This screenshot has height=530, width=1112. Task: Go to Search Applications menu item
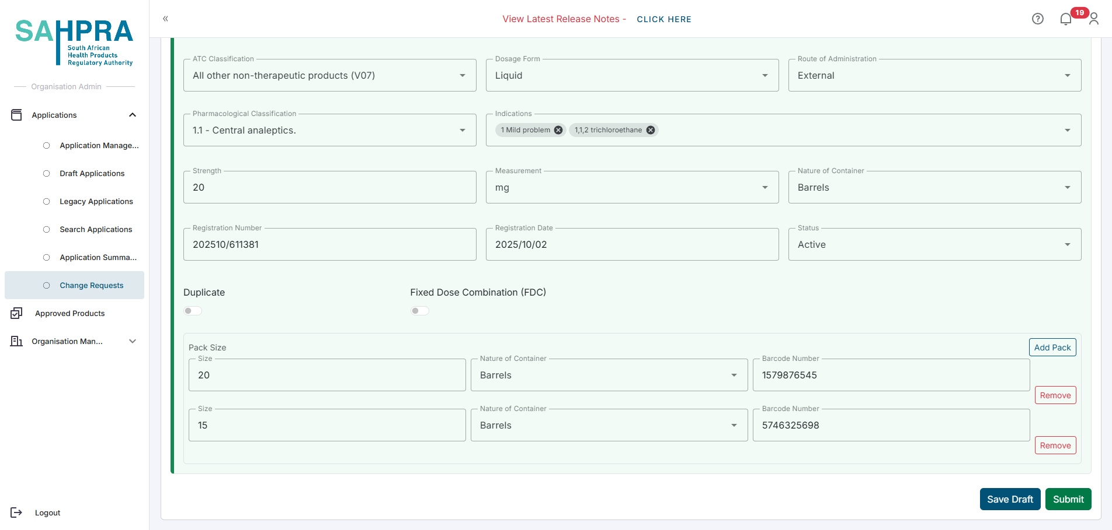click(96, 229)
